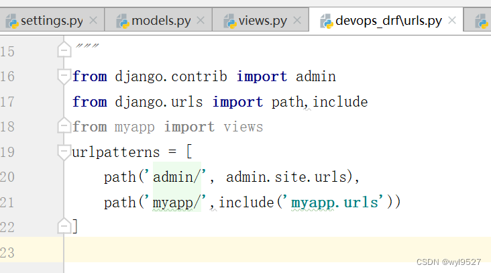This screenshot has height=273, width=491.
Task: Switch to the models.py tab
Action: pyautogui.click(x=158, y=21)
